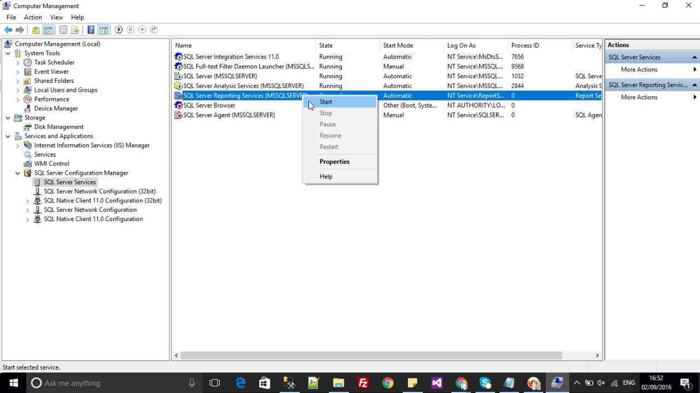
Task: Sort by the Start Mode column header
Action: 412,45
